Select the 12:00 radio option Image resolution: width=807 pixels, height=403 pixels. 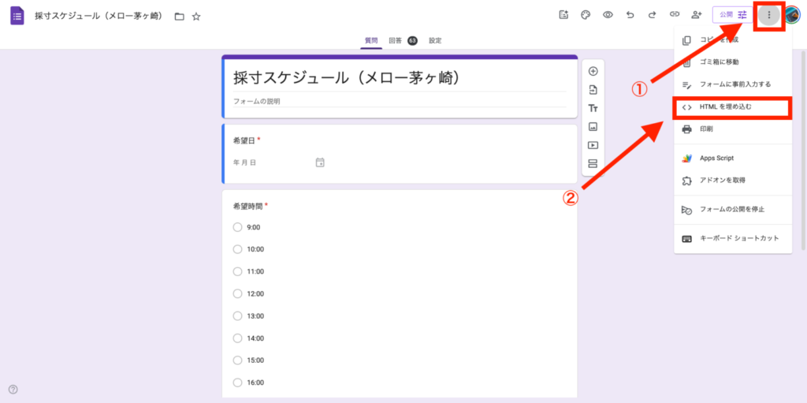(237, 293)
